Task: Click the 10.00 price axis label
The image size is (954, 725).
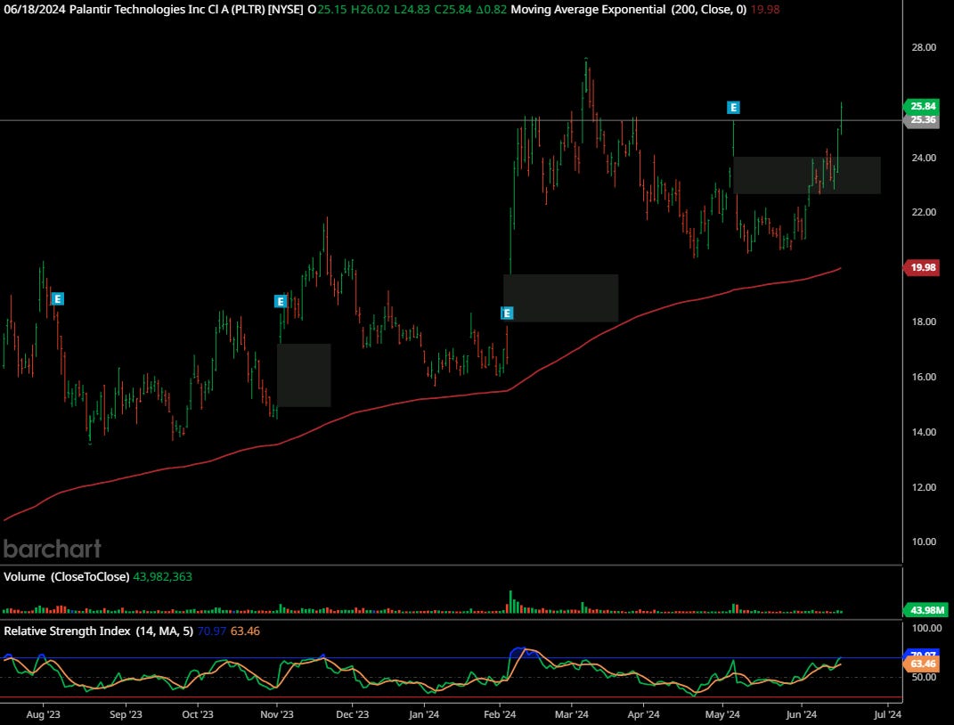Action: coord(924,542)
